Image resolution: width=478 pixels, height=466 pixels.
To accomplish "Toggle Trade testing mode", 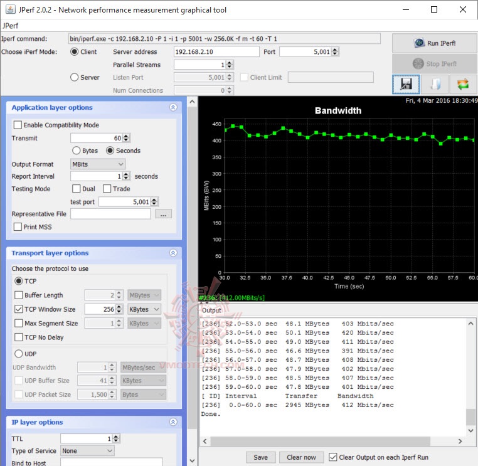I will pos(107,189).
